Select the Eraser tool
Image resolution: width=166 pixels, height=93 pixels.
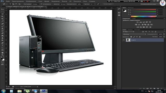(x=2, y=33)
